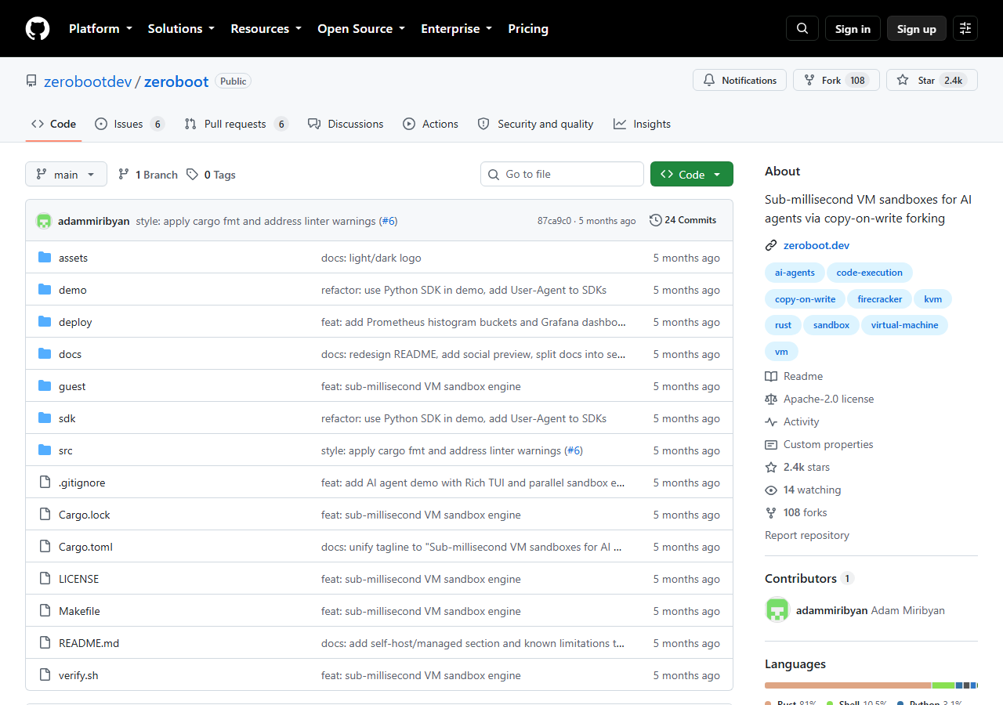The image size is (1003, 705).
Task: Select the Code tab
Action: tap(53, 124)
